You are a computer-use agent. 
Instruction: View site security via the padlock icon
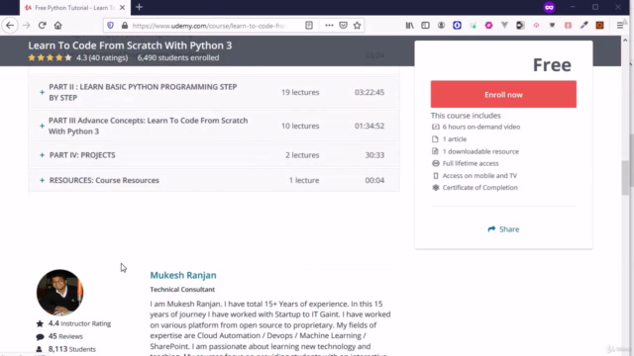[x=125, y=26]
